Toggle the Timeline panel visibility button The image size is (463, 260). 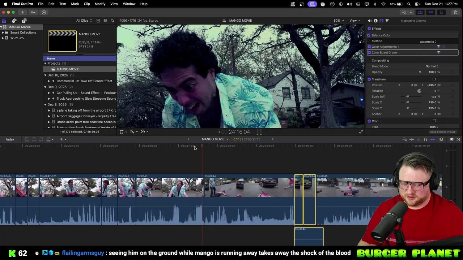pos(430,12)
